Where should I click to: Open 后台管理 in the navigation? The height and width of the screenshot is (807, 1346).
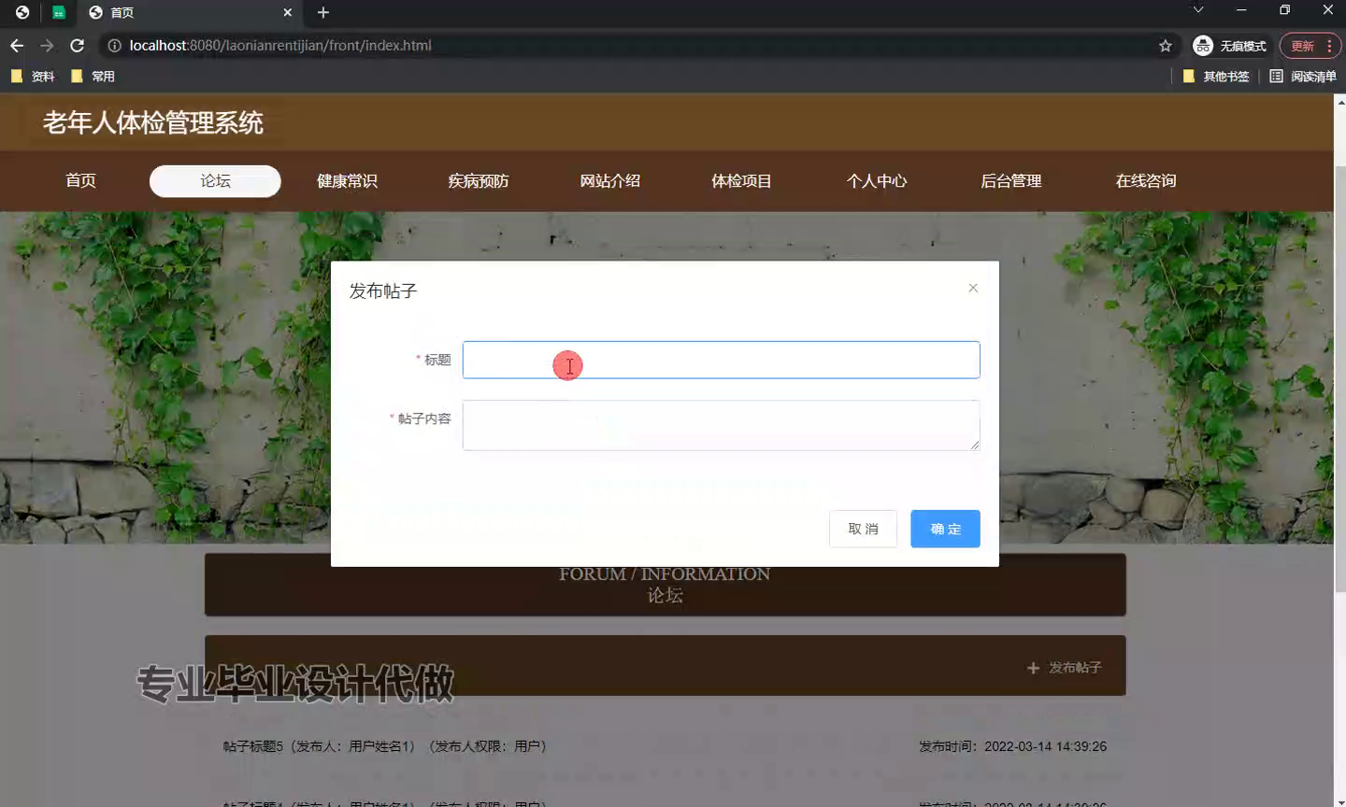(x=1010, y=181)
